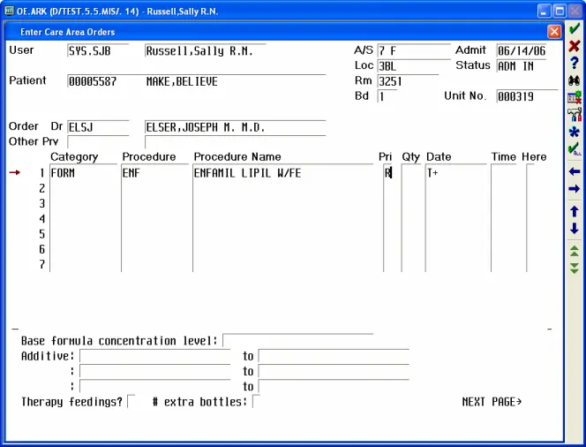Click the blue up arrow icon

click(575, 212)
